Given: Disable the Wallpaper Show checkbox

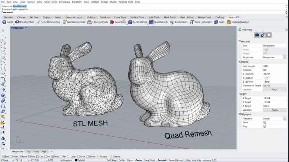Looking at the screenshot, I should point(264,122).
